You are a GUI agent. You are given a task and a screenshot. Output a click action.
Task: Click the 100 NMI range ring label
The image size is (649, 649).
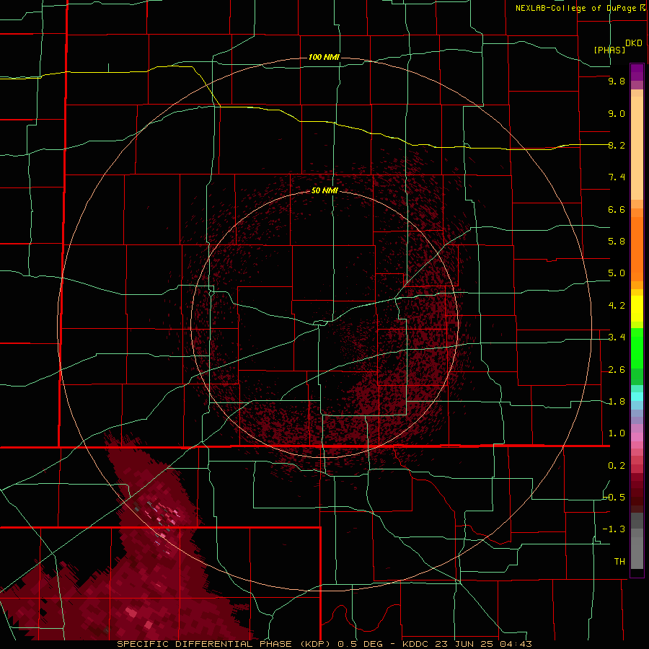pos(324,57)
